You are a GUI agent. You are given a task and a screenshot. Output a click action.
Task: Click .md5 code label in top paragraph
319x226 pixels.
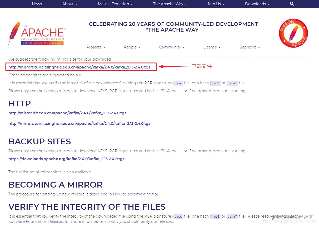click(216, 83)
